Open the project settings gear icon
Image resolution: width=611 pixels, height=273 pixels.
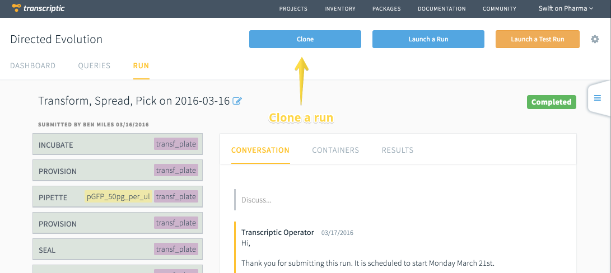595,39
